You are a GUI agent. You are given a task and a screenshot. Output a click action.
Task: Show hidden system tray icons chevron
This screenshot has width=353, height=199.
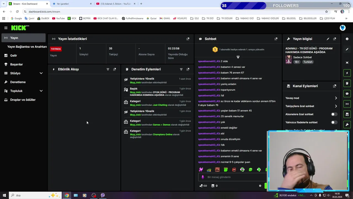[311, 195]
